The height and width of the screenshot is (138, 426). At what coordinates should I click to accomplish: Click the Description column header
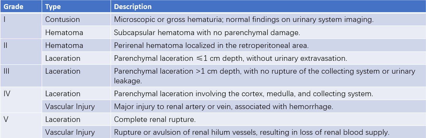132,6
